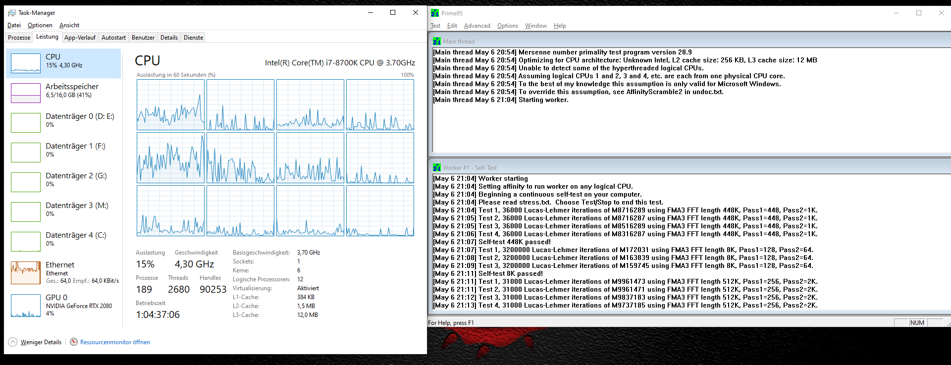
Task: Open the Advanced menu in Prime95
Action: (477, 26)
